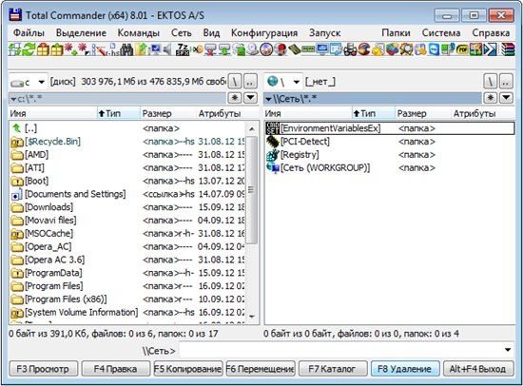This screenshot has width=523, height=386.
Task: Click the PDF toolbar icon
Action: [x=462, y=49]
